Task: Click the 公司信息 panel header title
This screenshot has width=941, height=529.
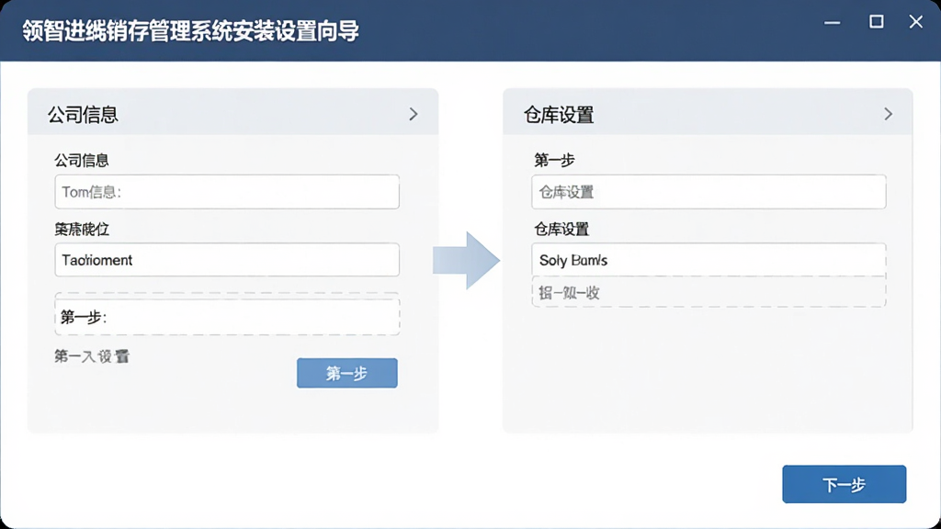Action: click(x=83, y=114)
